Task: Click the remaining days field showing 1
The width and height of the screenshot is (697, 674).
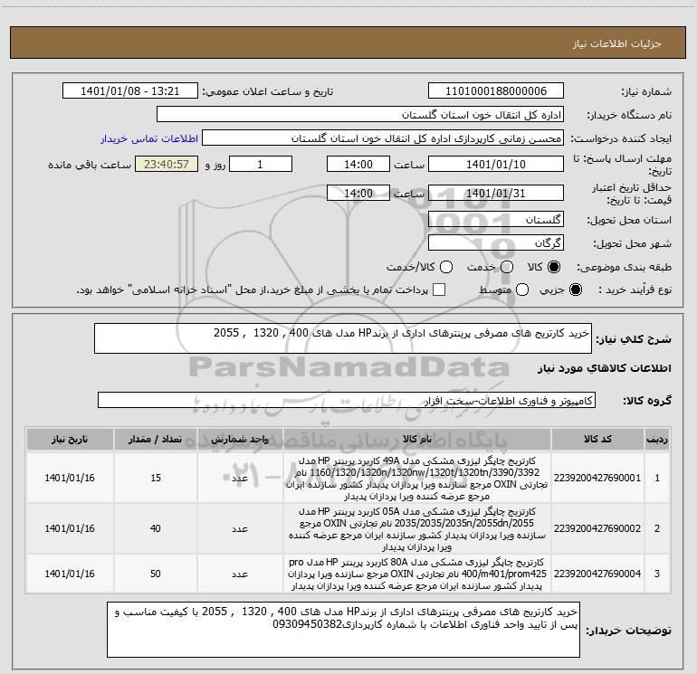Action: pyautogui.click(x=261, y=164)
